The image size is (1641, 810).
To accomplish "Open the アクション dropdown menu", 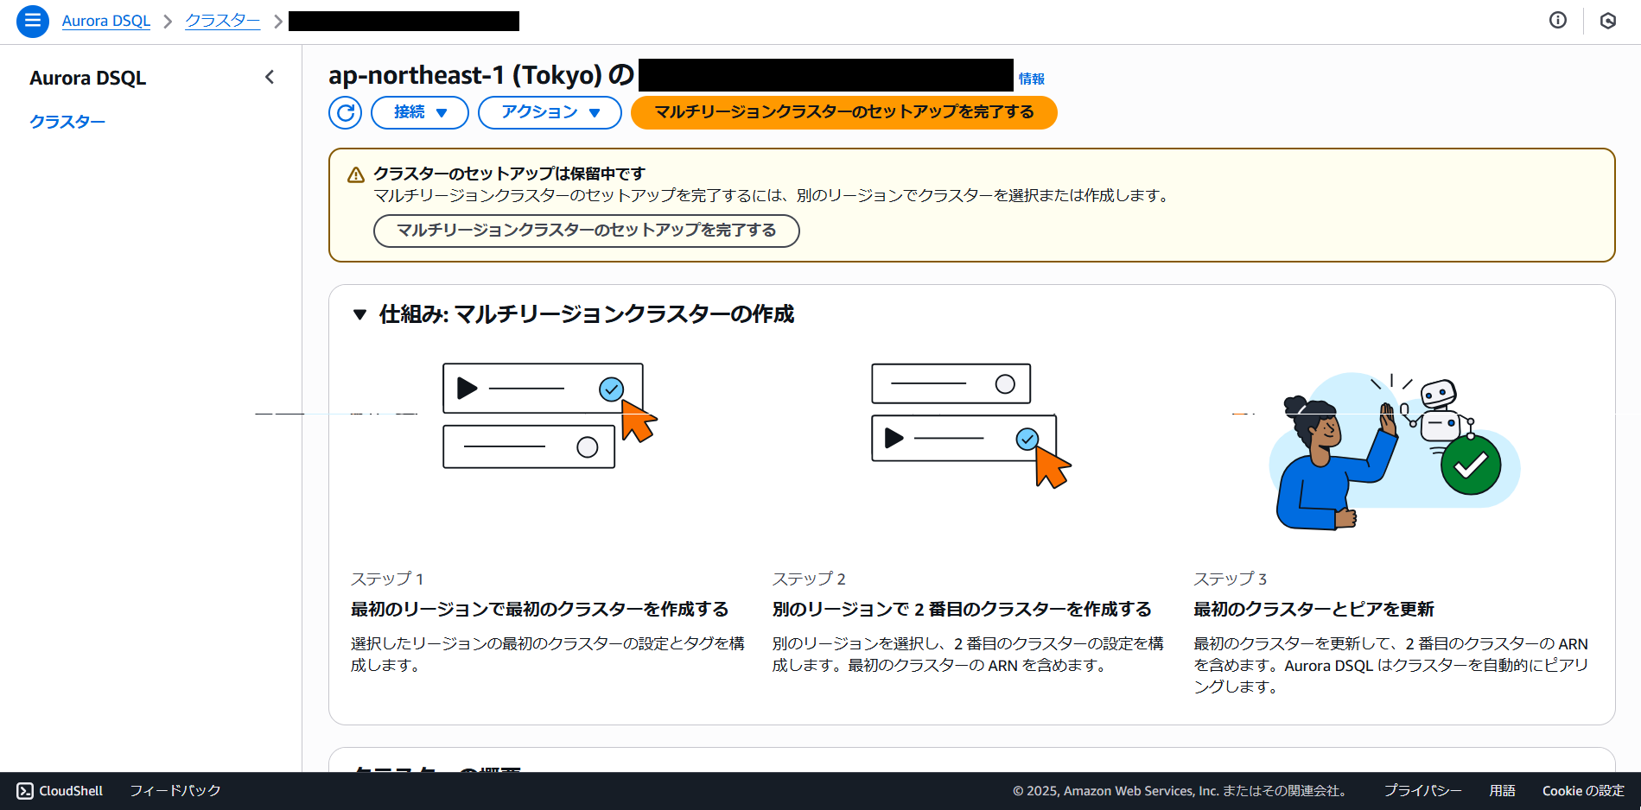I will (550, 112).
